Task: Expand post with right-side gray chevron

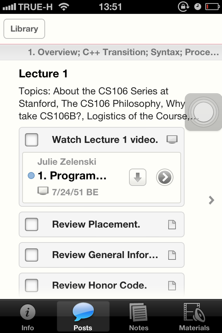Action: (x=211, y=200)
